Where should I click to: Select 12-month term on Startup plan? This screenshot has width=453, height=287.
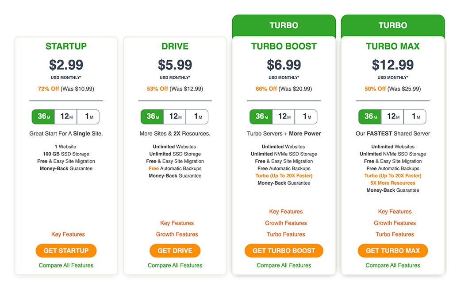pos(66,117)
